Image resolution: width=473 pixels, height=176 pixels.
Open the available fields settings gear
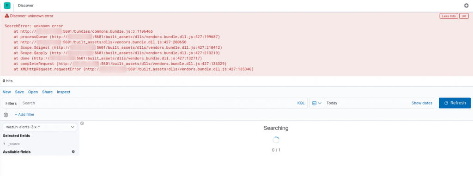click(73, 152)
